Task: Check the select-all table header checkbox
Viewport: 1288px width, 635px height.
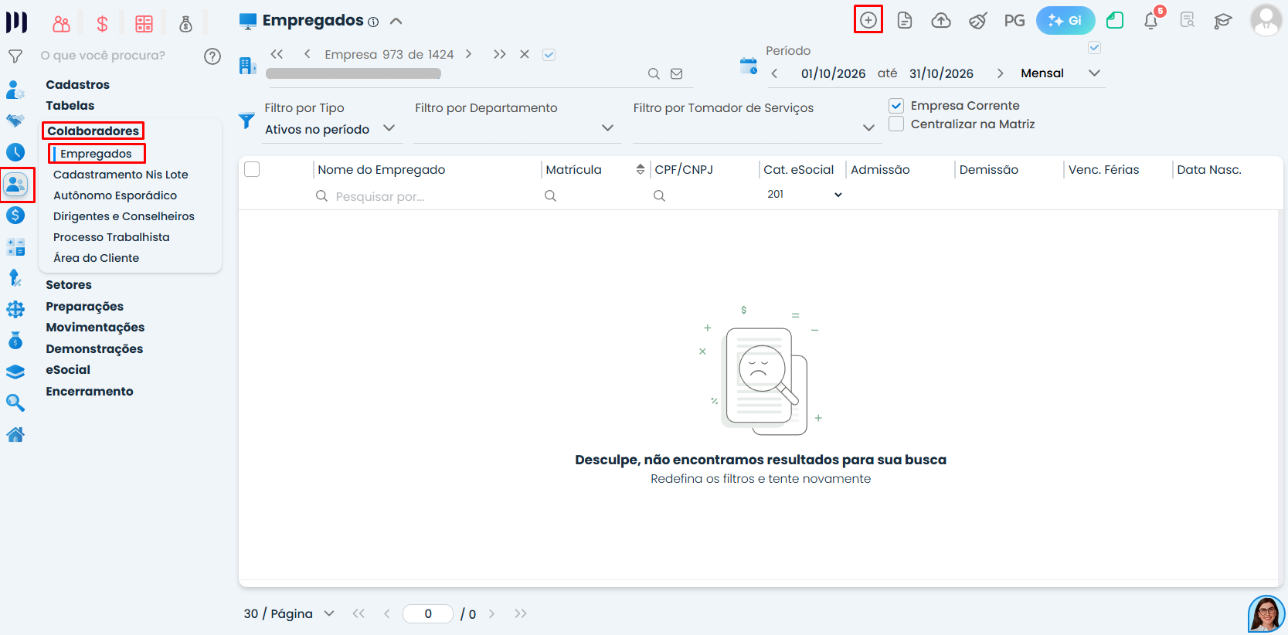Action: tap(252, 169)
